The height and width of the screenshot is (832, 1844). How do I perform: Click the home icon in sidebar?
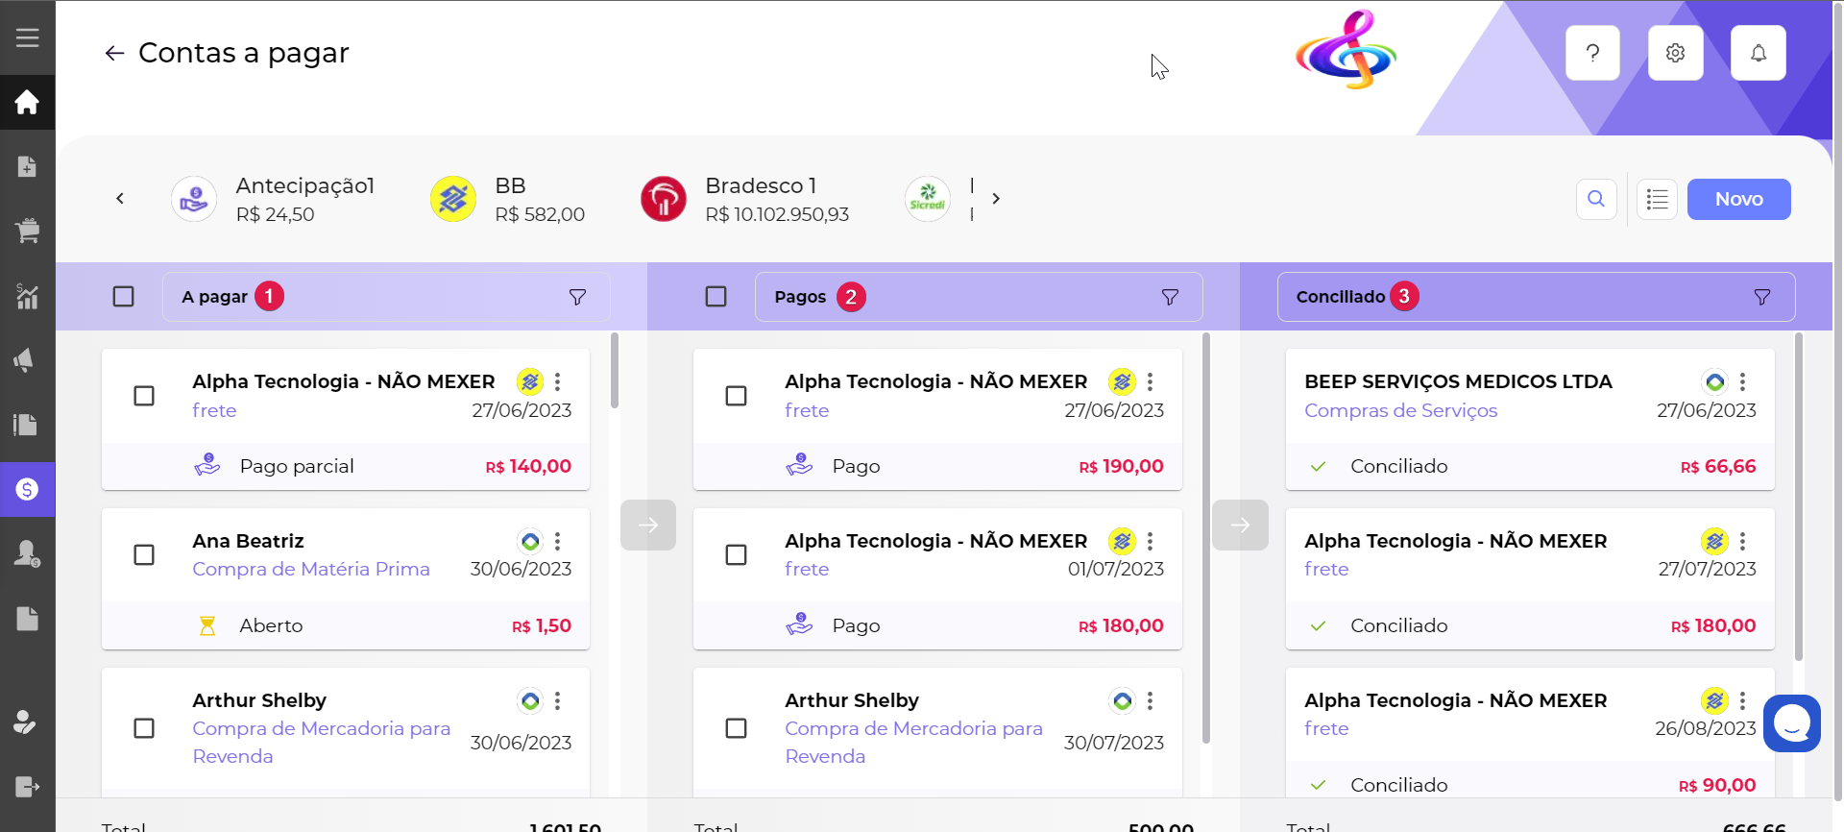click(x=27, y=102)
